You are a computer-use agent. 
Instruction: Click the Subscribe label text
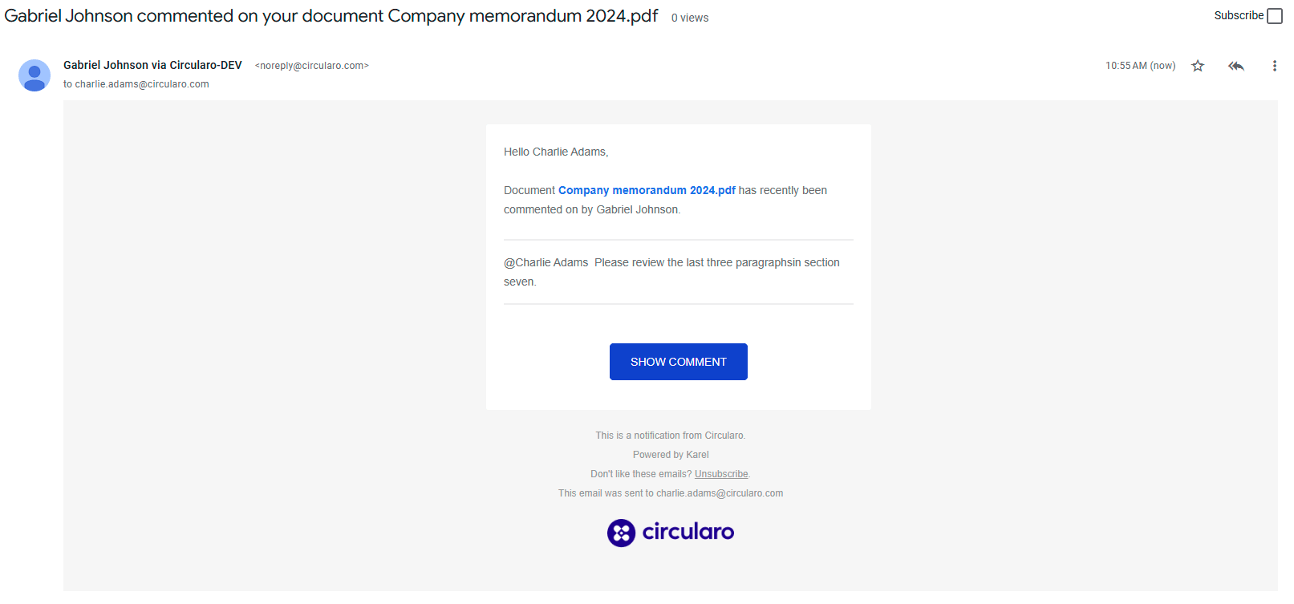(x=1238, y=15)
